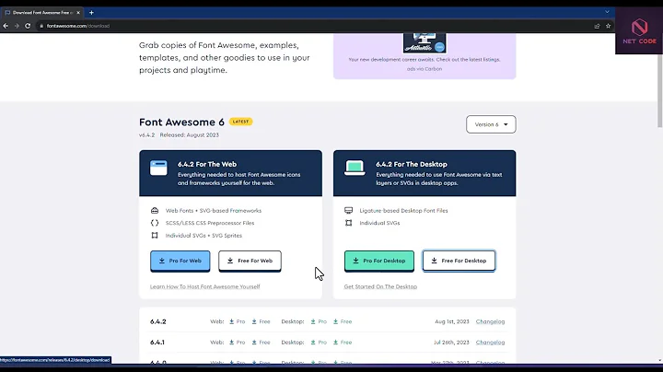Click the browser window icon in the Web card header
The width and height of the screenshot is (663, 372).
[158, 169]
